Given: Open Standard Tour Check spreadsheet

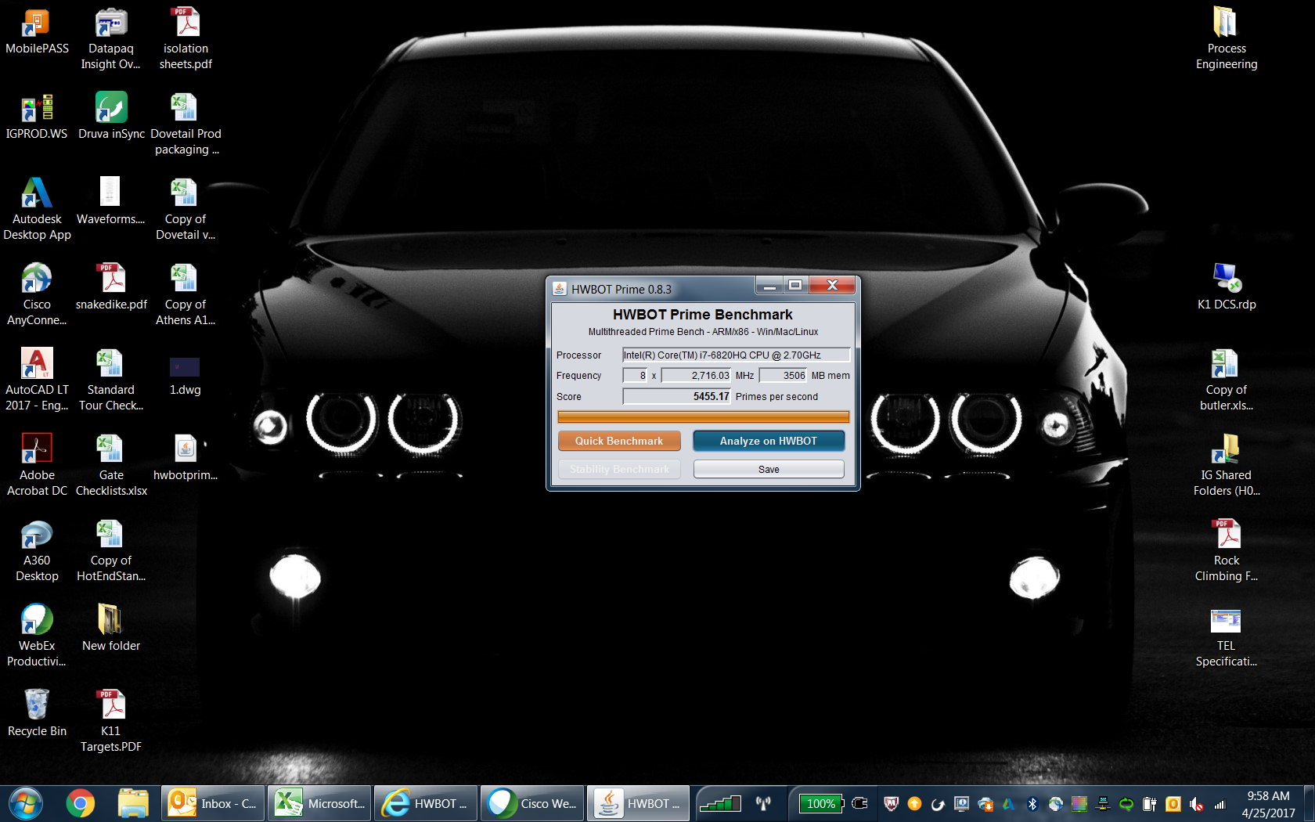Looking at the screenshot, I should [x=111, y=380].
